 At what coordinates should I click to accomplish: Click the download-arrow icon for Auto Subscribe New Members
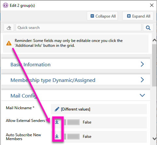coord(57,136)
